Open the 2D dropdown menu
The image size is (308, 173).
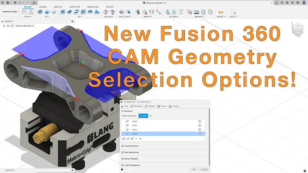click(47, 17)
